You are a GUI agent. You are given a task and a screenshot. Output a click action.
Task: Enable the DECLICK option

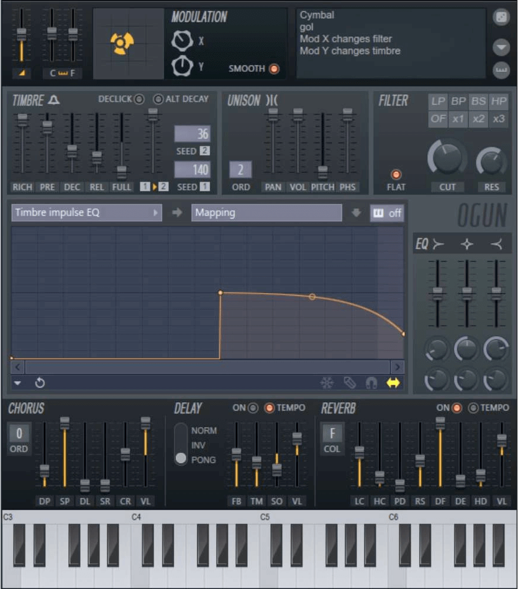[x=139, y=99]
